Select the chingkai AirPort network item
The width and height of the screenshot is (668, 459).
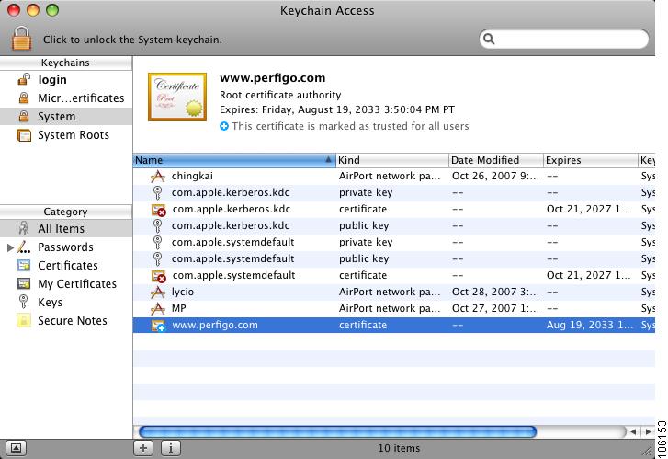(x=394, y=176)
